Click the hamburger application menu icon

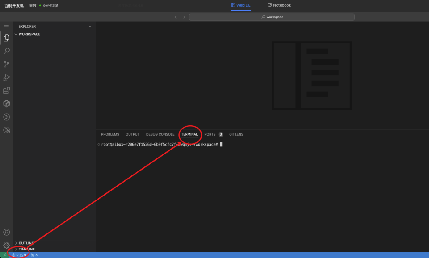7,27
